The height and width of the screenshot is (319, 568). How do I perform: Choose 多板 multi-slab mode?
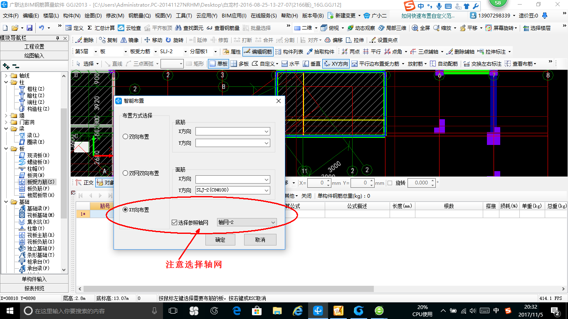click(x=240, y=64)
